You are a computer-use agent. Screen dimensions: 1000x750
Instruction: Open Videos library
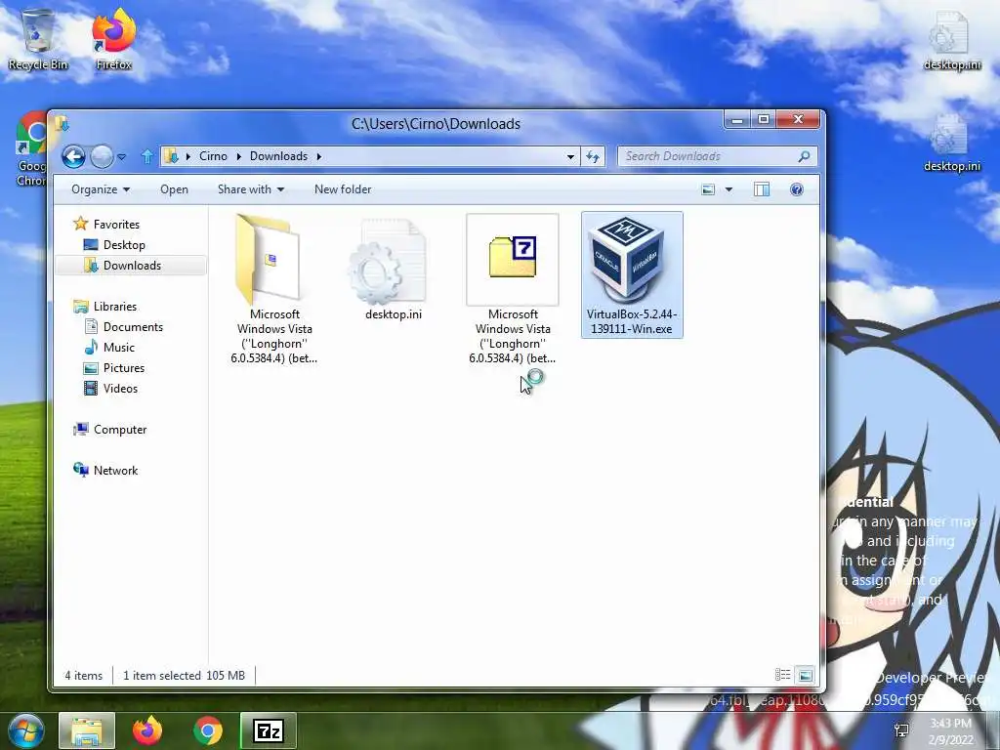click(x=111, y=389)
